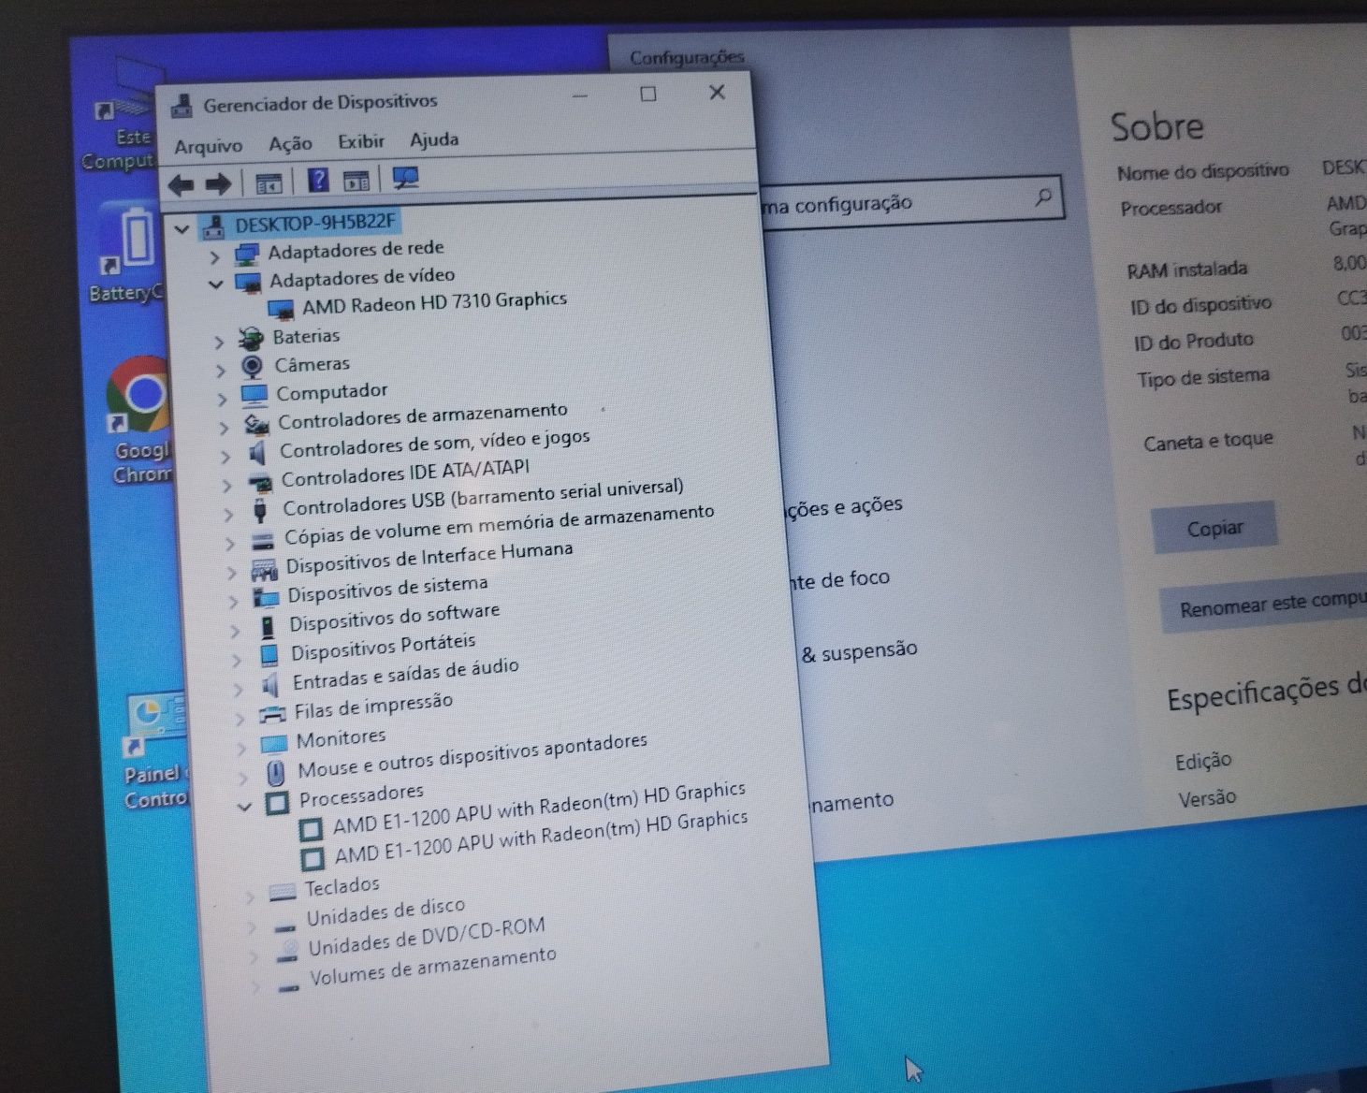Select DESKTOP-9H5B22F computer name
This screenshot has height=1093, width=1367.
[x=316, y=223]
